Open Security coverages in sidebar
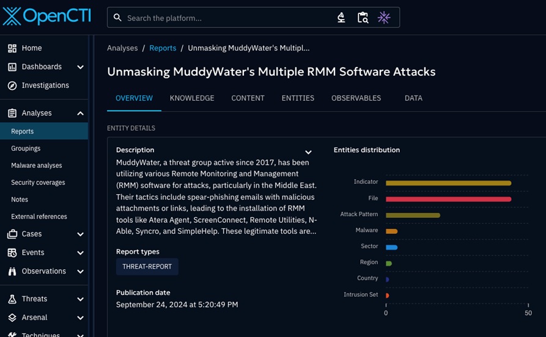546x337 pixels. [44, 183]
